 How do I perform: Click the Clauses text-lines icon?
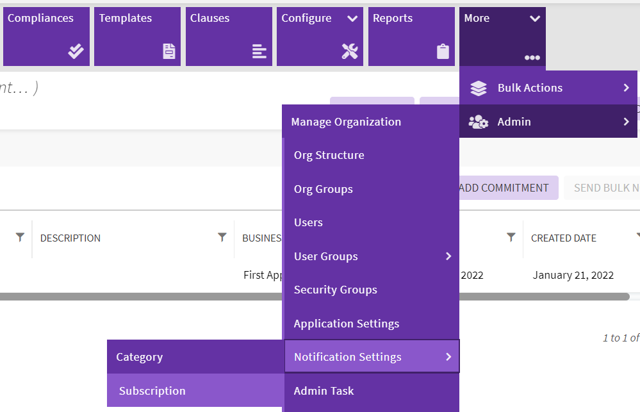(x=259, y=51)
